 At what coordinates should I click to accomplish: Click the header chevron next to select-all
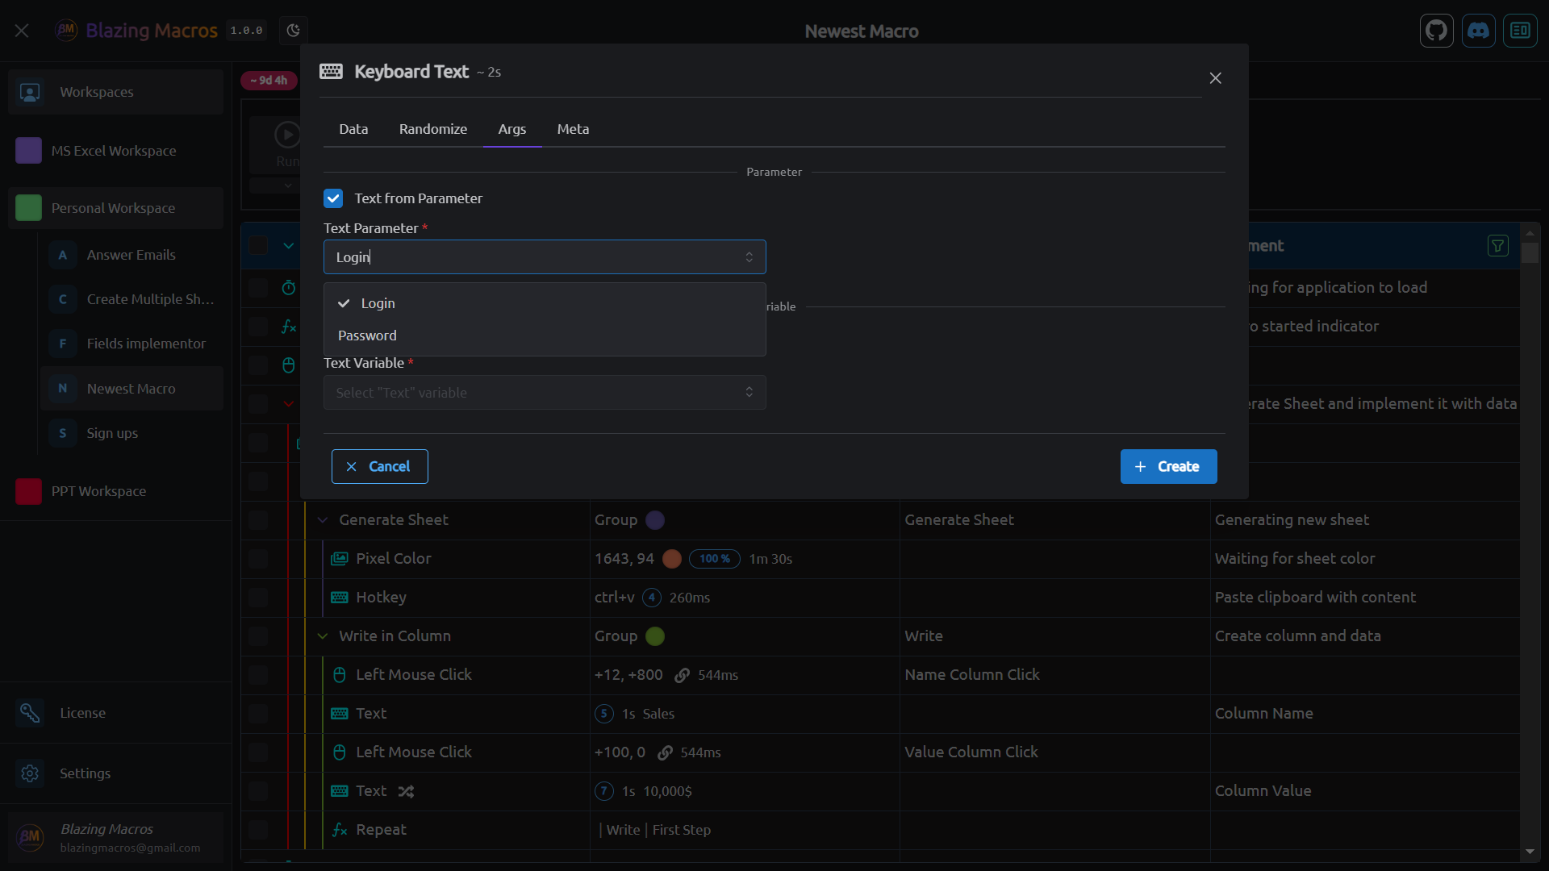pyautogui.click(x=288, y=246)
